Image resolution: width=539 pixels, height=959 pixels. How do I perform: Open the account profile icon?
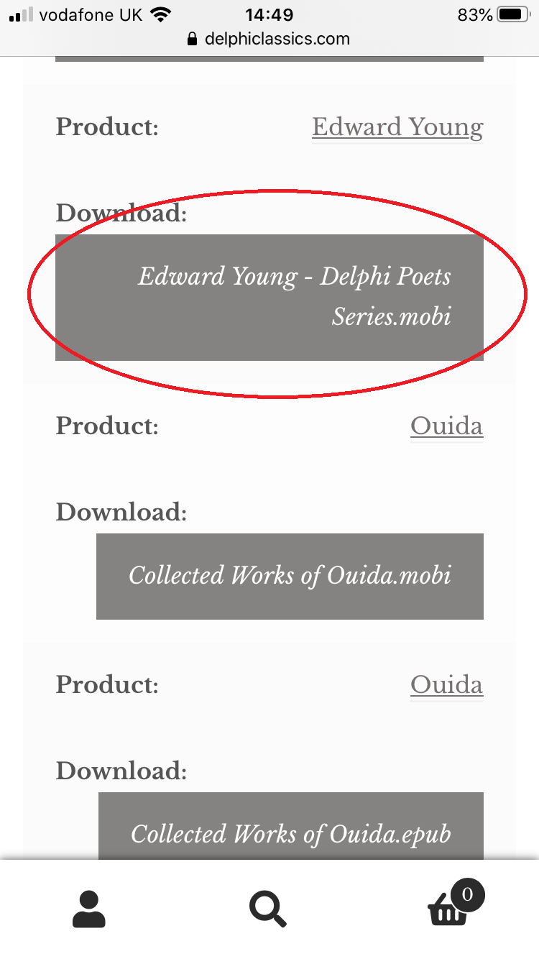point(88,908)
